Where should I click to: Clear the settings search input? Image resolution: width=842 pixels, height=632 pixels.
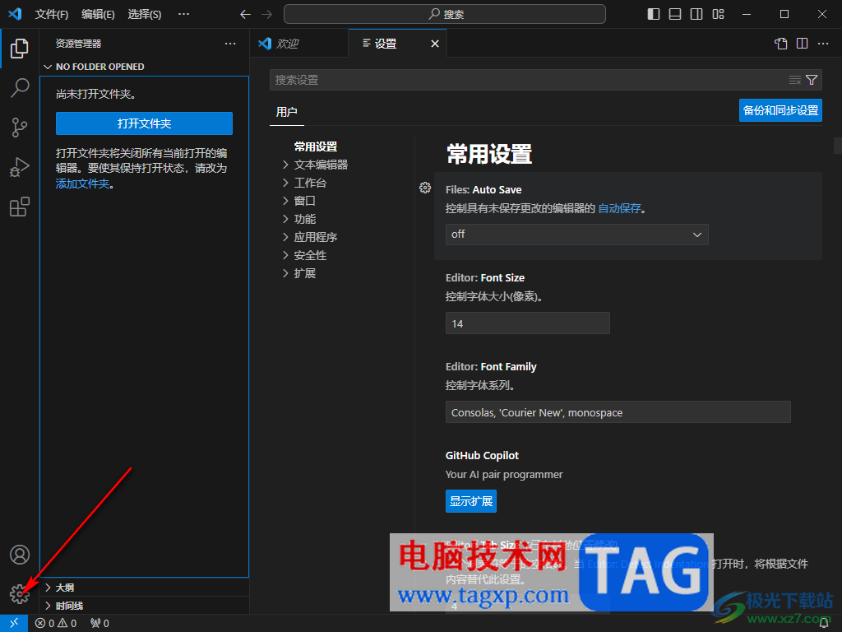click(795, 80)
